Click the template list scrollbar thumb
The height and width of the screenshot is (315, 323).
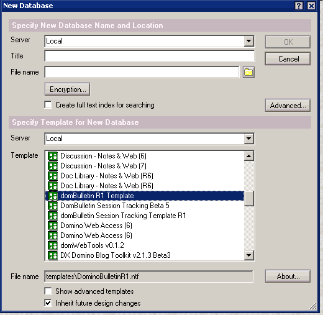(x=249, y=198)
